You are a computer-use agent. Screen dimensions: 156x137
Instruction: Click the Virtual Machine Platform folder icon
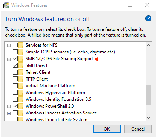click(x=21, y=86)
